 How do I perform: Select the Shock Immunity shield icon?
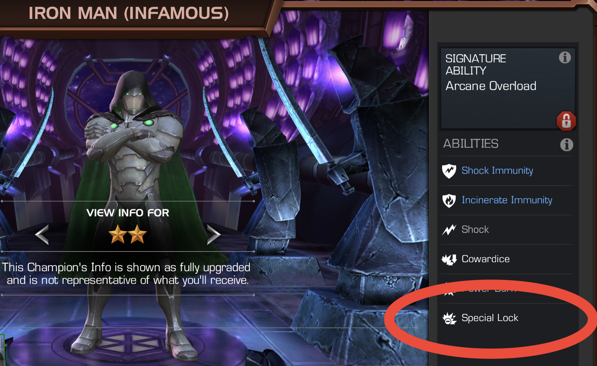point(449,171)
